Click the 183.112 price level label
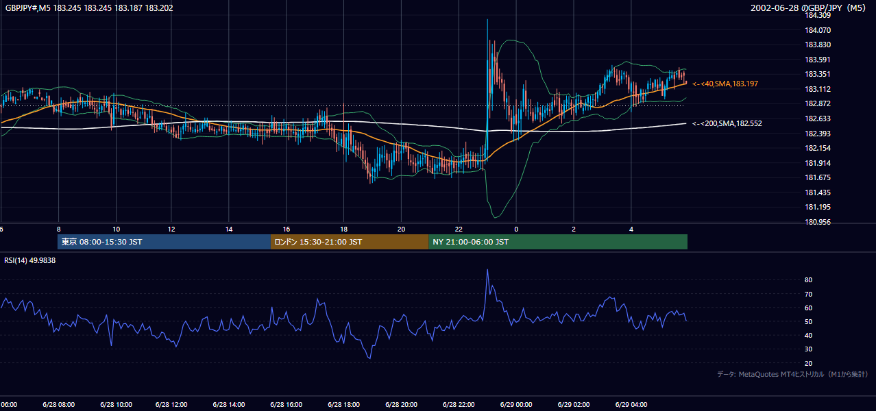This screenshot has width=876, height=411. click(818, 89)
